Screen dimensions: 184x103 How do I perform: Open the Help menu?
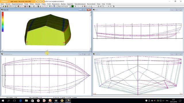(x=103, y=4)
